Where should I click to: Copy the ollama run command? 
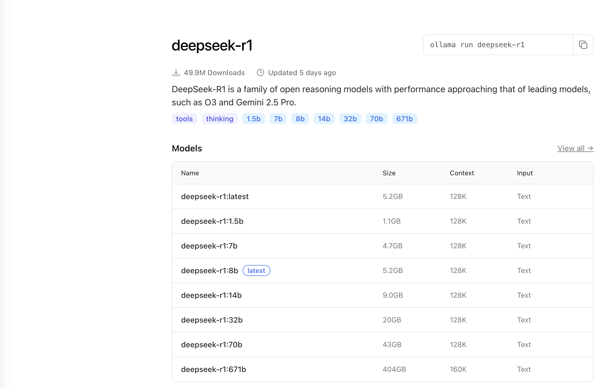tap(583, 45)
